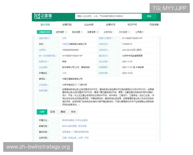Screen dimensions: 193x155
Task: Open the 后厂村 address link
Action: [x=78, y=85]
